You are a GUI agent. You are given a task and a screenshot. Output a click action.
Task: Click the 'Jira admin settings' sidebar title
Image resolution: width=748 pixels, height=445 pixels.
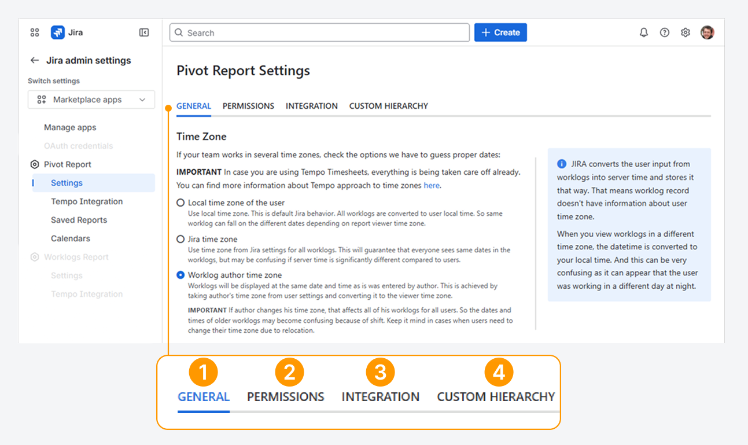[89, 60]
